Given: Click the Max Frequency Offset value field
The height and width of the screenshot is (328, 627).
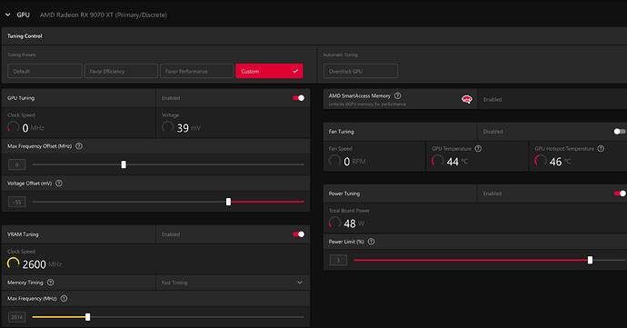Looking at the screenshot, I should (x=16, y=164).
